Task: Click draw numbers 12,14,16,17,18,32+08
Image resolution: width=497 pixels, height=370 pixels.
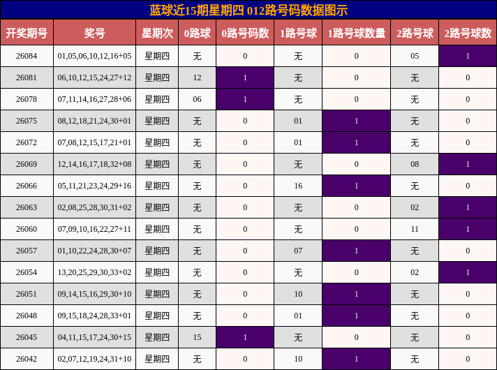Action: (94, 164)
